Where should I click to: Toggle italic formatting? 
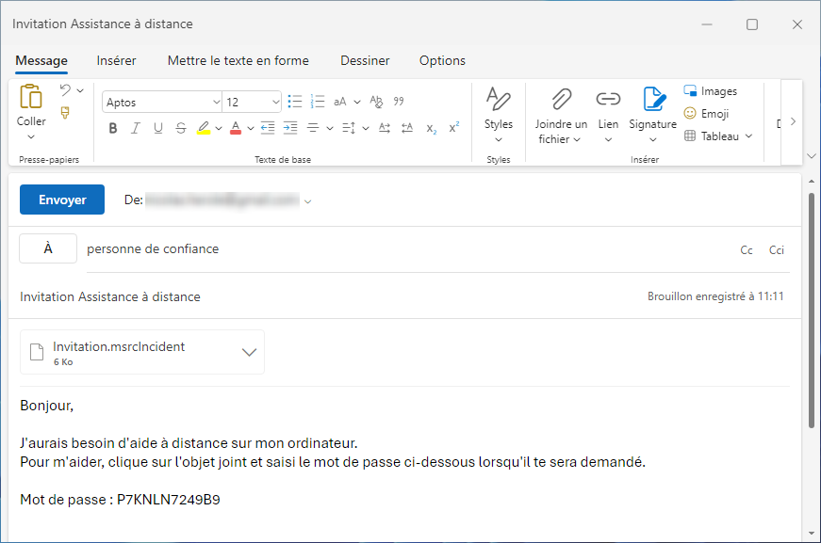pos(136,128)
